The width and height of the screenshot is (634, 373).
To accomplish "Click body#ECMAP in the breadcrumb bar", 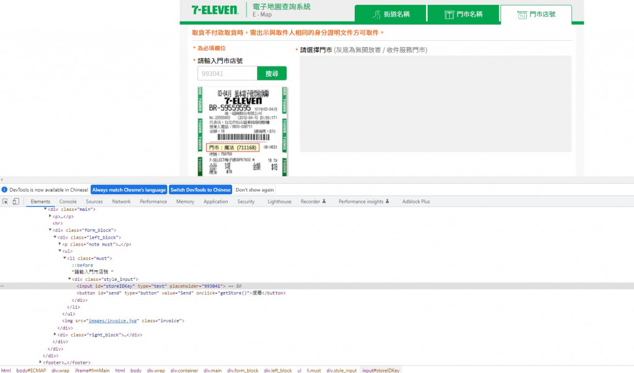I will point(31,370).
